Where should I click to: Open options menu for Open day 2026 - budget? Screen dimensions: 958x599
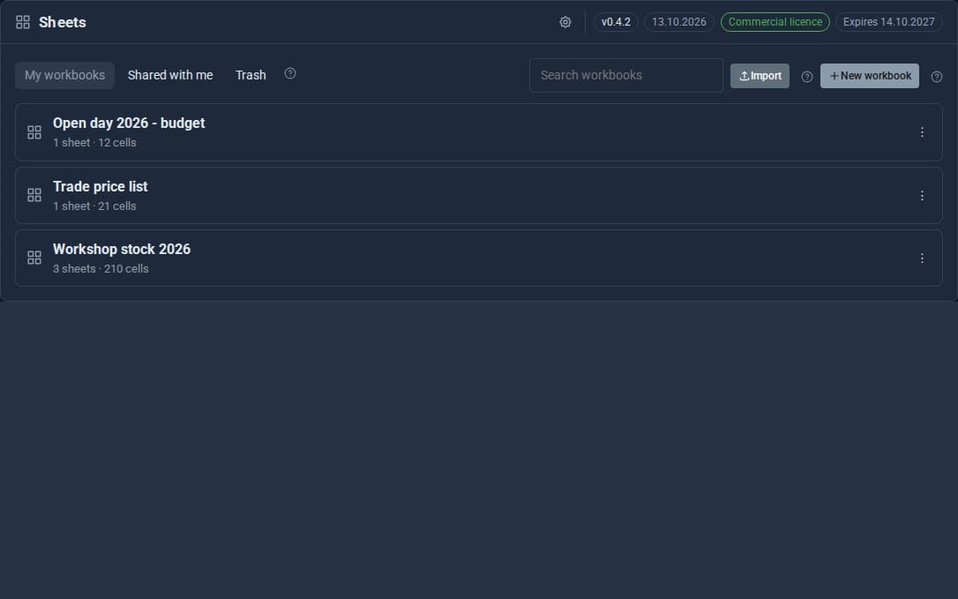point(922,132)
